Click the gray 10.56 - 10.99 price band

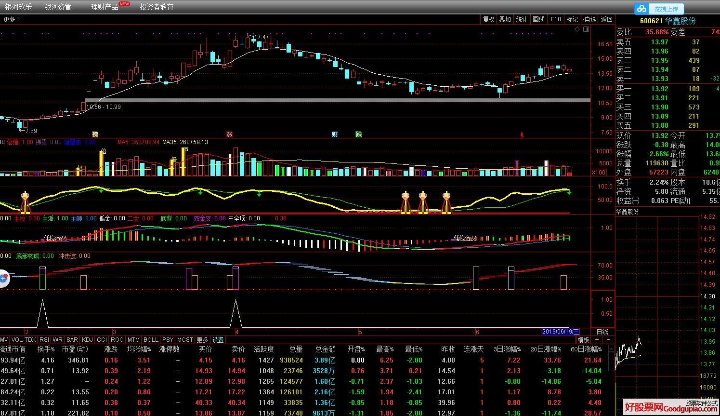338,100
